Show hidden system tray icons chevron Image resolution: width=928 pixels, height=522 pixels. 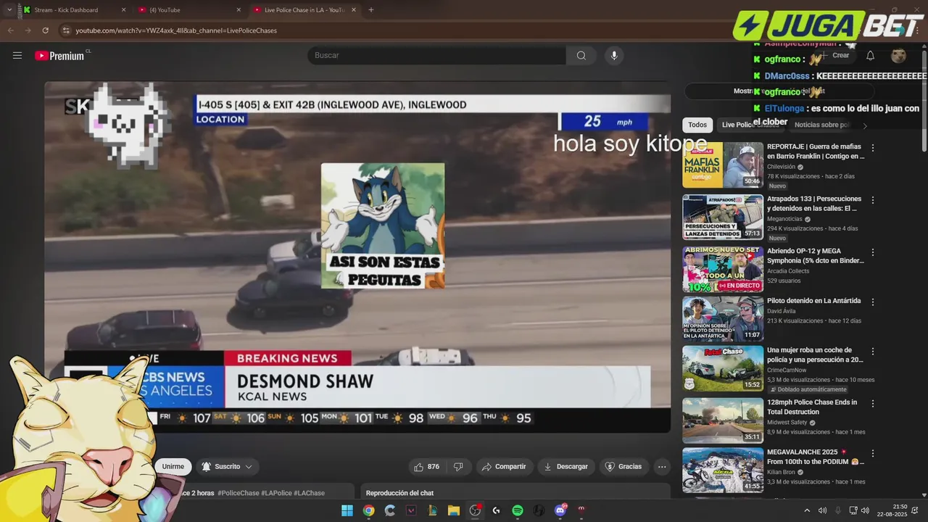[807, 510]
